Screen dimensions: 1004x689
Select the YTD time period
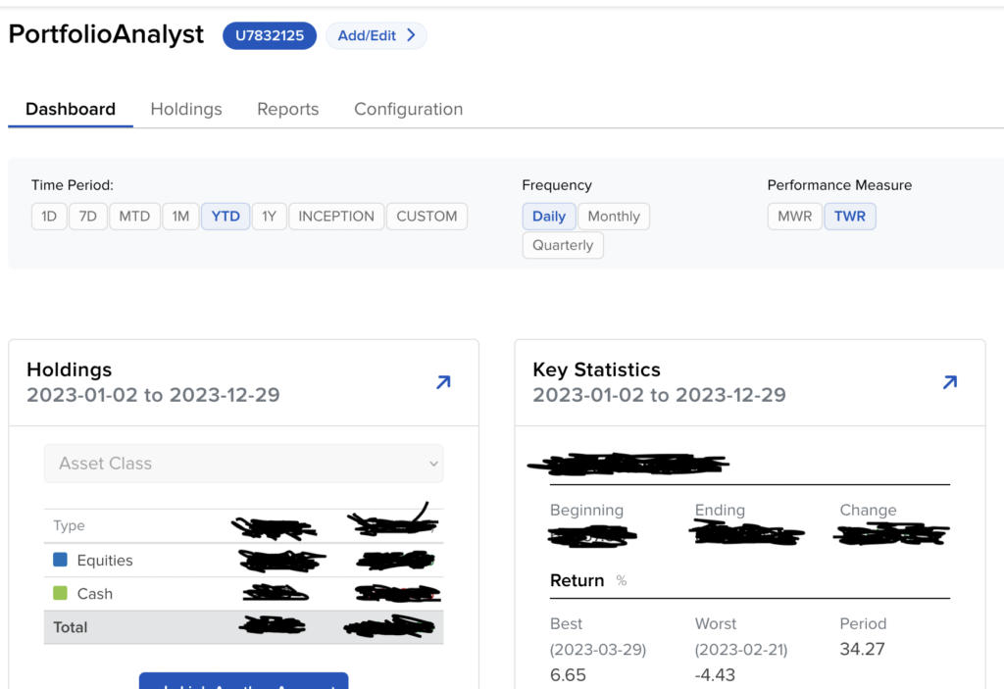(x=226, y=217)
